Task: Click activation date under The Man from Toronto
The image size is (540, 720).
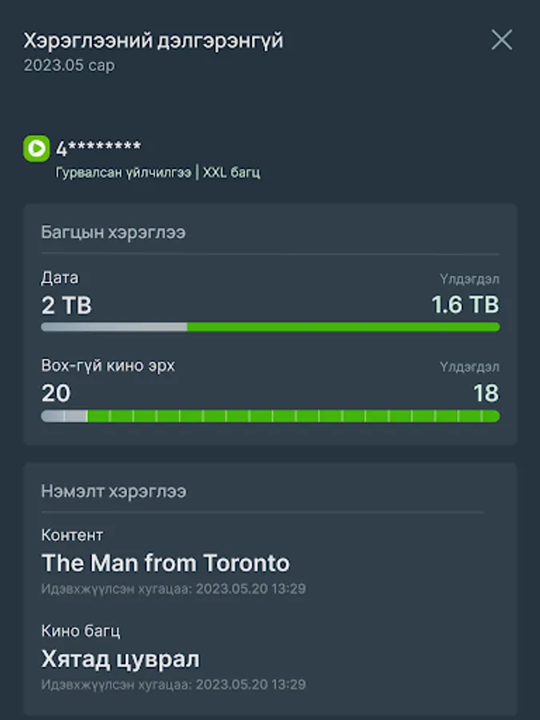Action: point(174,589)
